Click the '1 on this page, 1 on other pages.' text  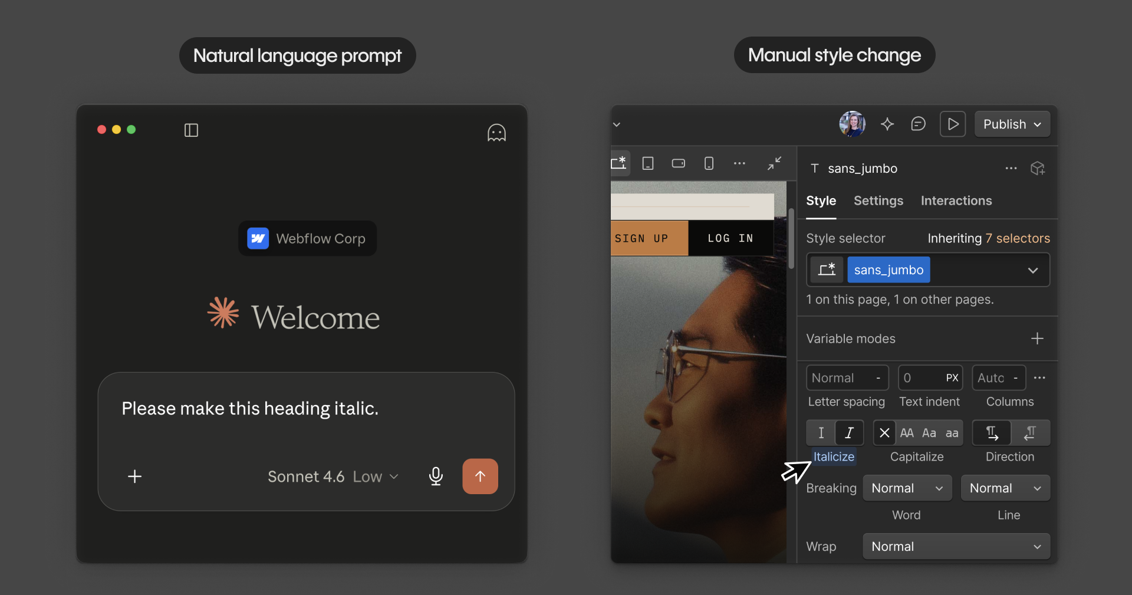pyautogui.click(x=900, y=300)
